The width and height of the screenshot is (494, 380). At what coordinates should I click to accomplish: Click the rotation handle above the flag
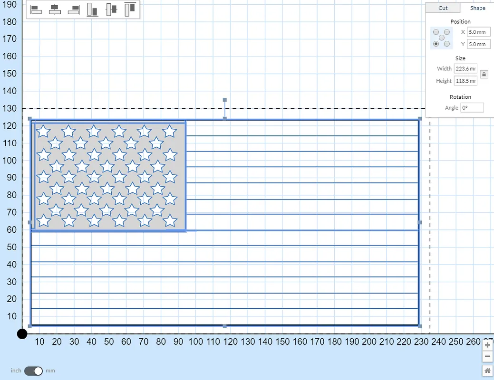point(224,100)
